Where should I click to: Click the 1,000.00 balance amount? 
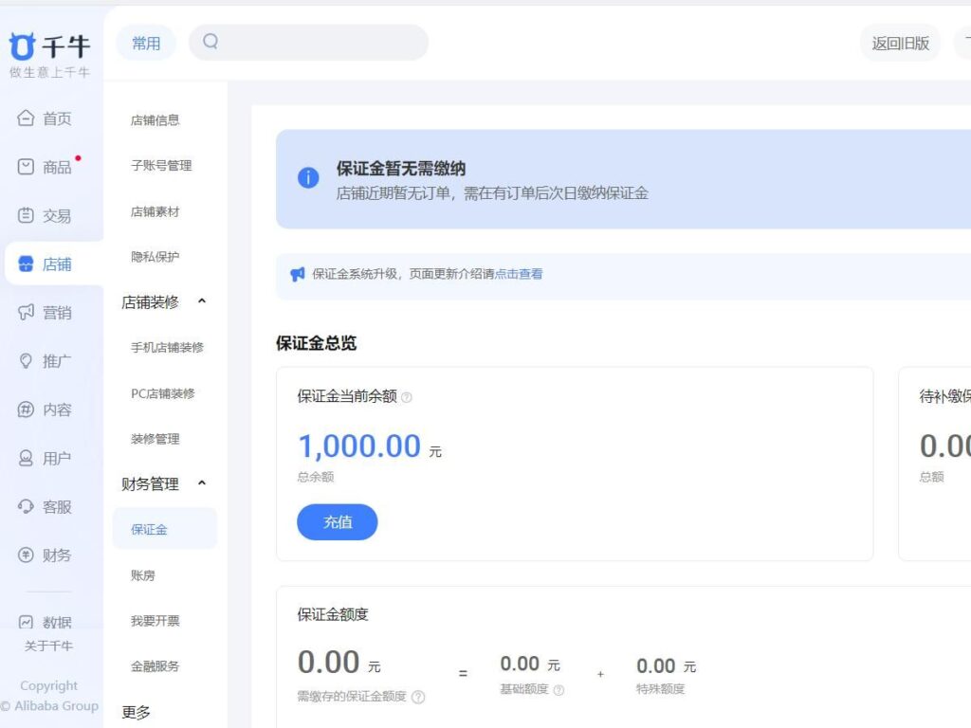pos(359,446)
